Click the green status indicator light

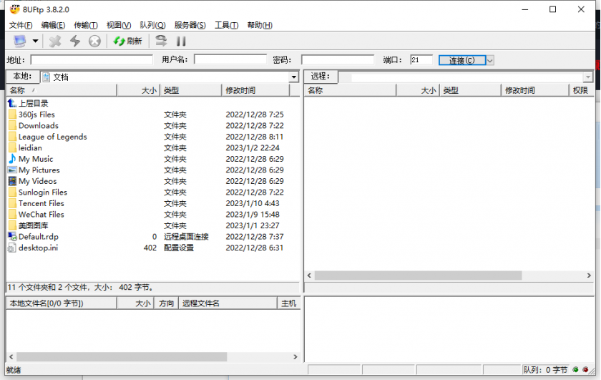tap(575, 370)
